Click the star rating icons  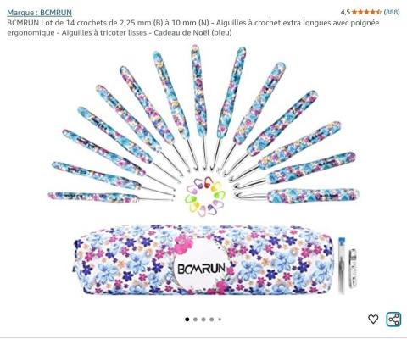(366, 12)
